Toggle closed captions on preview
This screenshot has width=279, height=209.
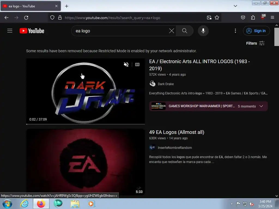coord(137,64)
